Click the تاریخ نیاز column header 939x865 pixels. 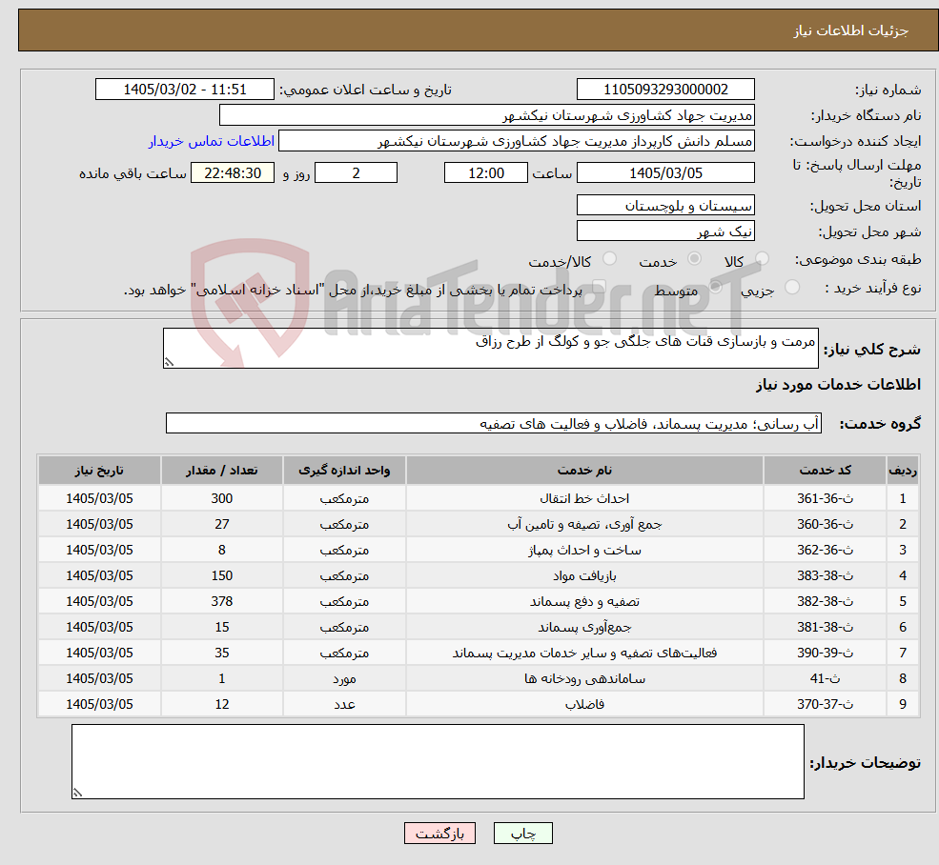tap(99, 471)
